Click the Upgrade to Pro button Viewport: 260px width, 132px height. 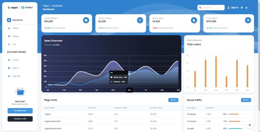20,119
